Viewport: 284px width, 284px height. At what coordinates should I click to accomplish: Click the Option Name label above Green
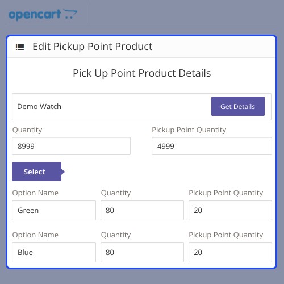pos(35,193)
